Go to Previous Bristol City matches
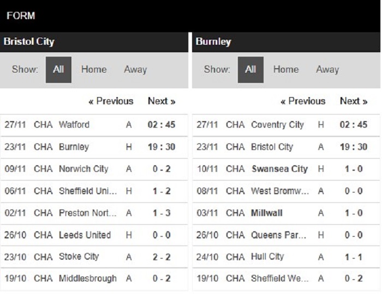Viewport: 382px width, 294px height. pyautogui.click(x=111, y=101)
